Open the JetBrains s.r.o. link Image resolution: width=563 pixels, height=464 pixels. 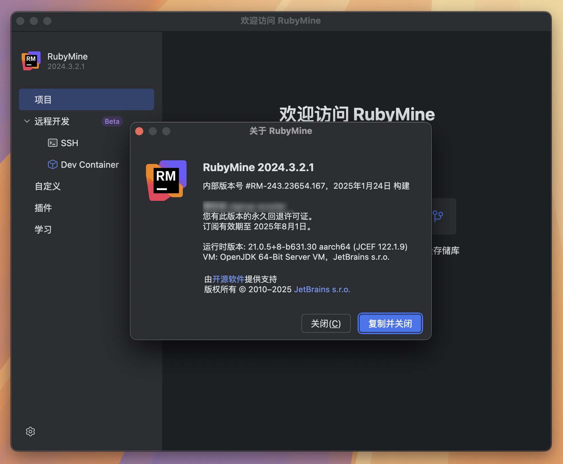coord(322,289)
